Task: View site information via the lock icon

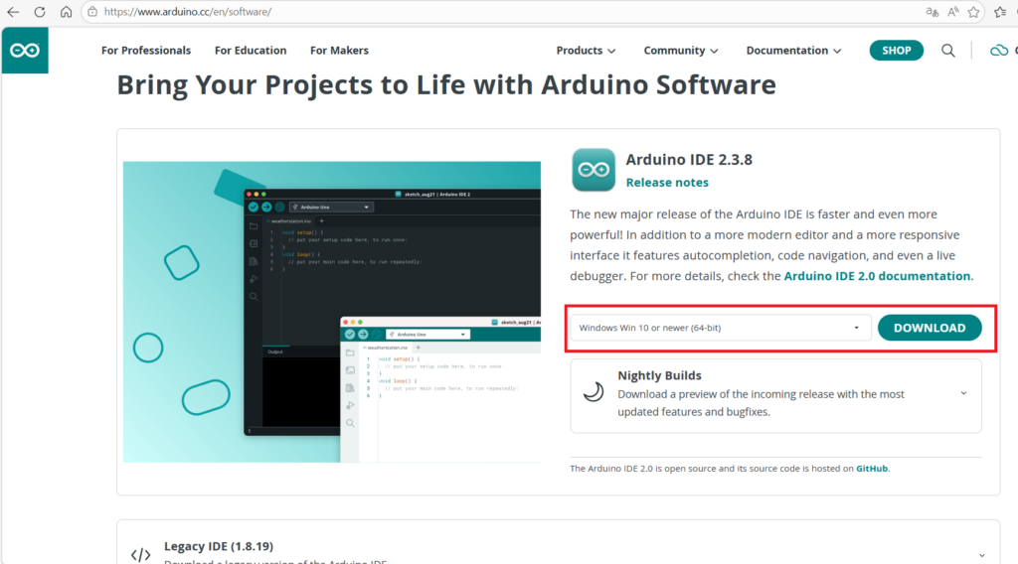Action: [91, 12]
